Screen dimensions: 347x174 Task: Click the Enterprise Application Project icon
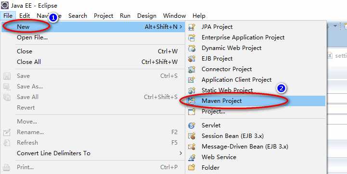point(192,37)
